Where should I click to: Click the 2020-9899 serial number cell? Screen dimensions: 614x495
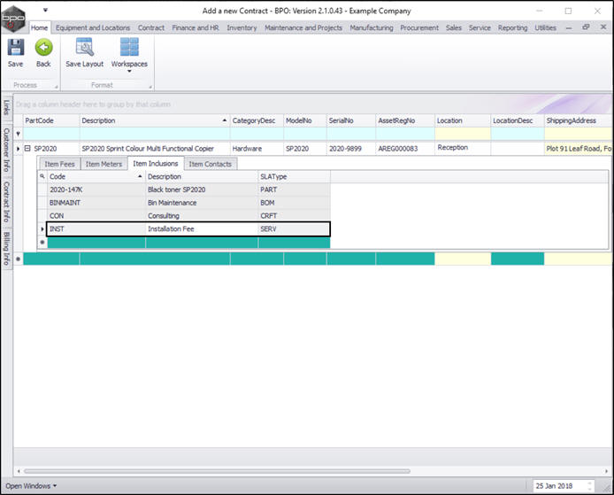[x=351, y=149]
